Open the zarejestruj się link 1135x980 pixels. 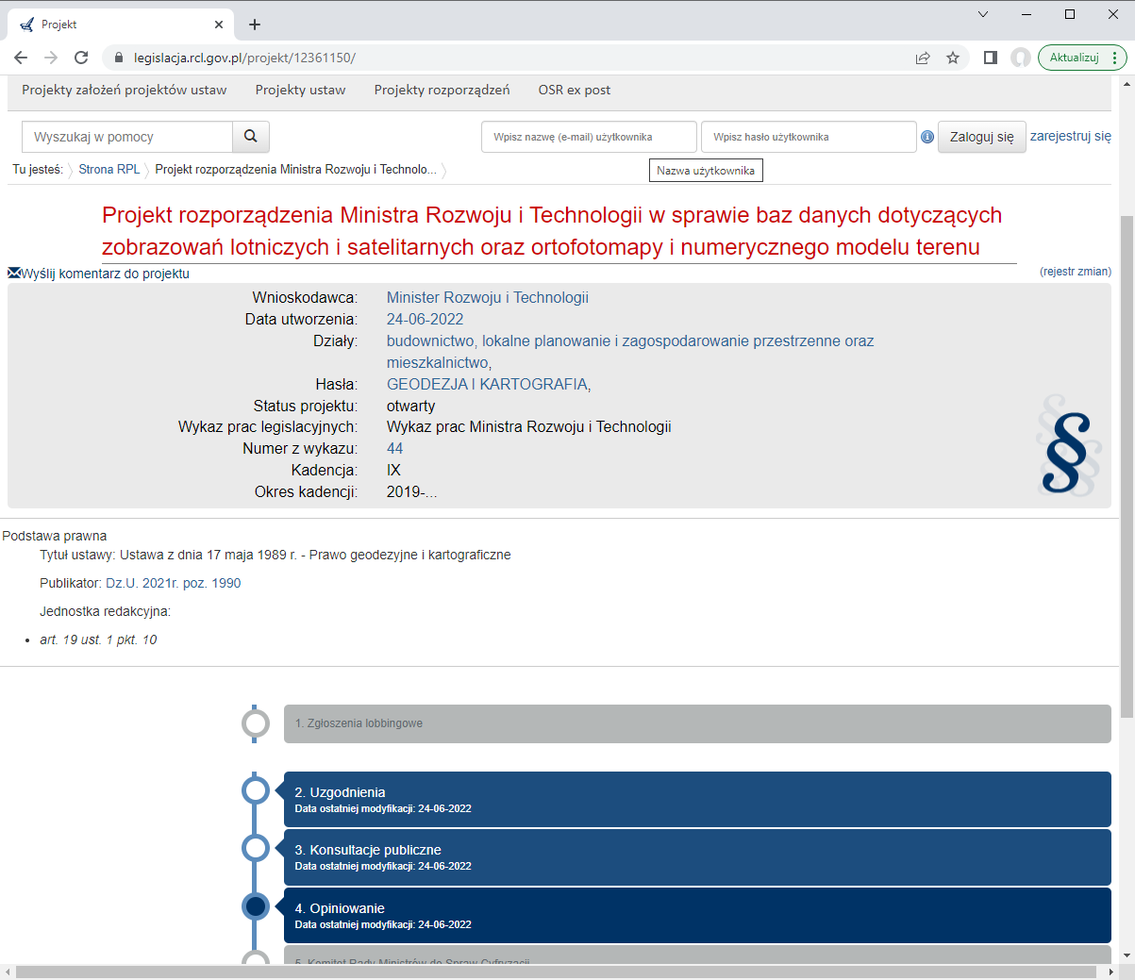(x=1071, y=136)
